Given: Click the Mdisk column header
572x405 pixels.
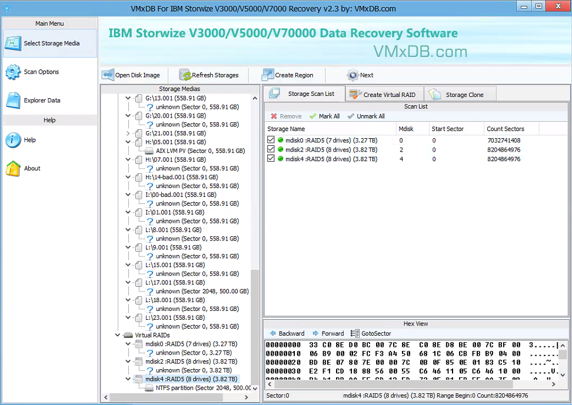Looking at the screenshot, I should [413, 129].
